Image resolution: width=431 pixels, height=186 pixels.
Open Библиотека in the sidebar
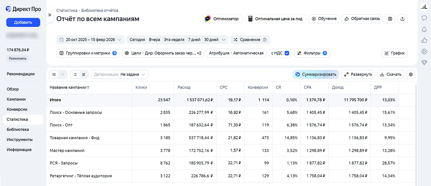(18, 129)
